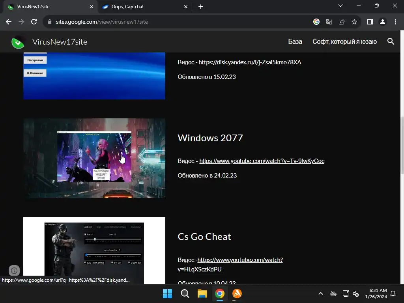
Task: Open the VirusNew17site home title
Action: (60, 42)
